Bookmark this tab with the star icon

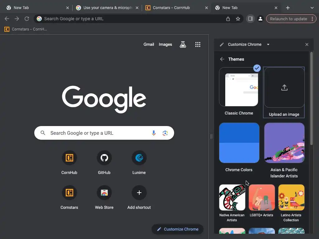coord(238,19)
